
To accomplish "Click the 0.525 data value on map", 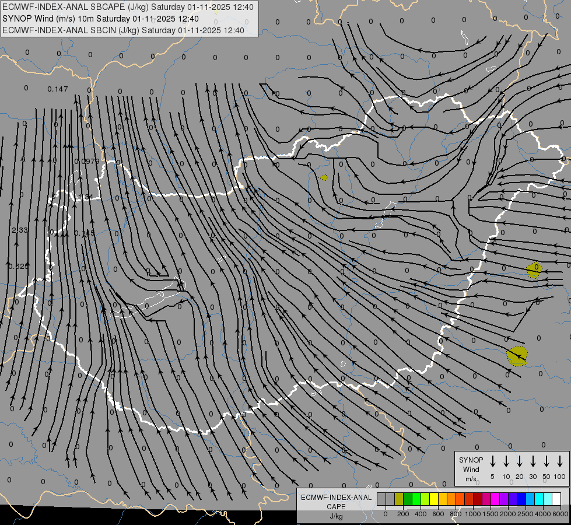I will (x=19, y=266).
